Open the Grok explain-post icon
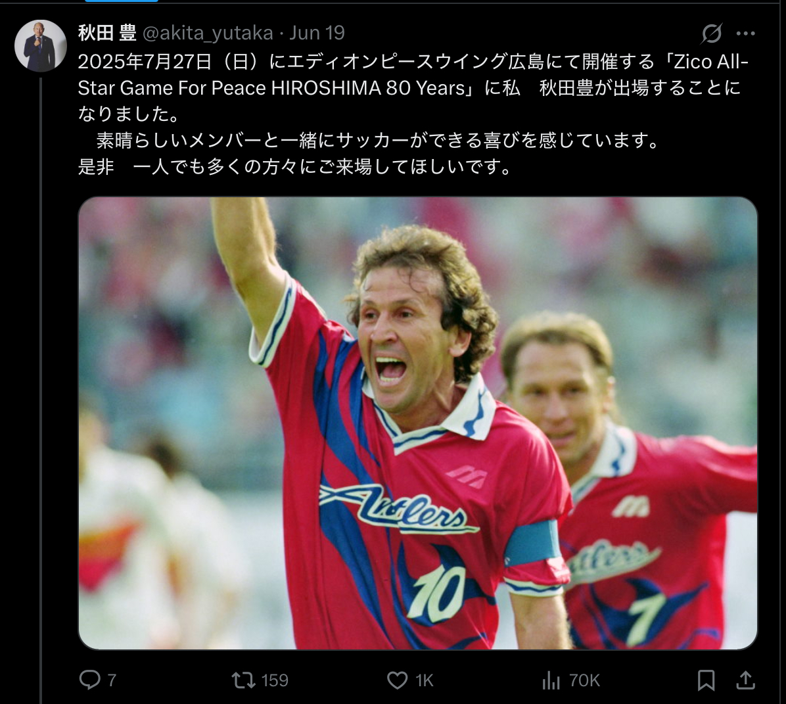The image size is (786, 704). click(x=711, y=34)
